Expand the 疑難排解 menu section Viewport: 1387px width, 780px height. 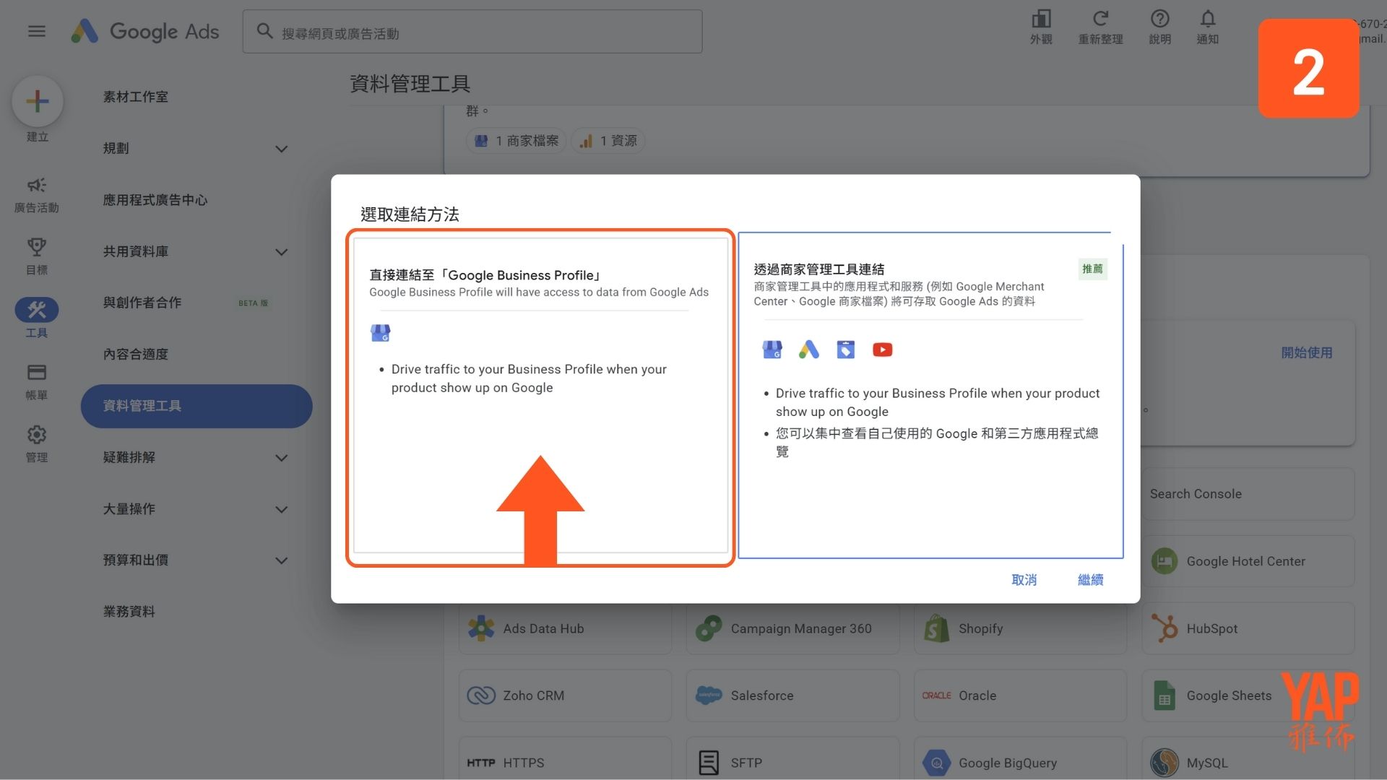click(281, 458)
